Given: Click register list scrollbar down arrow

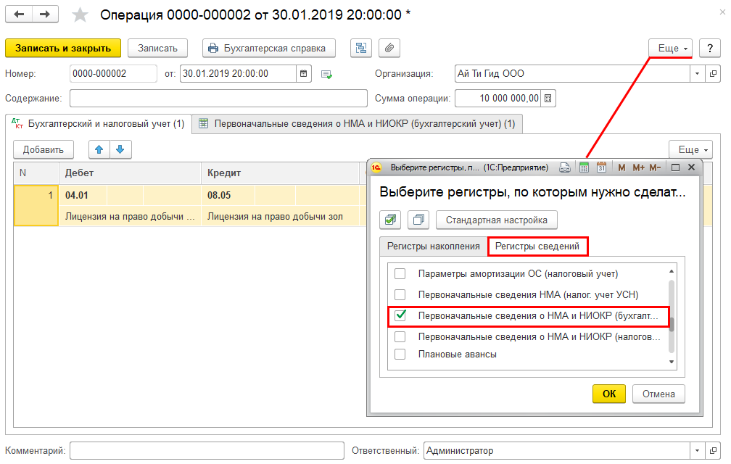Looking at the screenshot, I should click(x=672, y=362).
